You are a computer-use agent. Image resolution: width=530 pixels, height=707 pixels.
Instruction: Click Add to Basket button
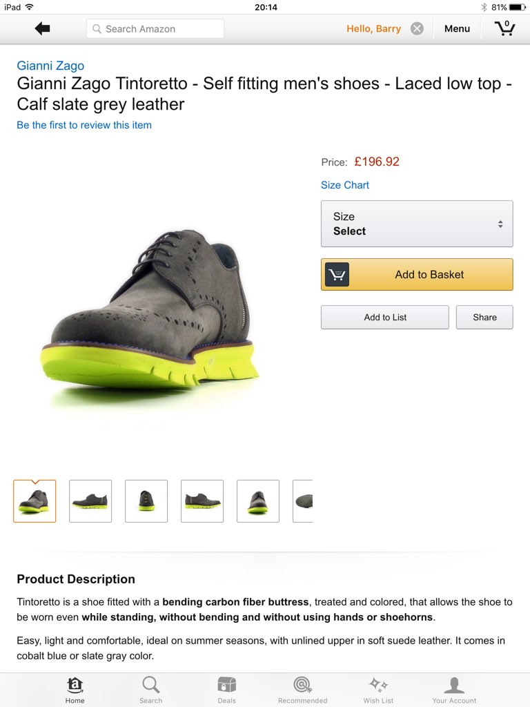click(x=417, y=274)
